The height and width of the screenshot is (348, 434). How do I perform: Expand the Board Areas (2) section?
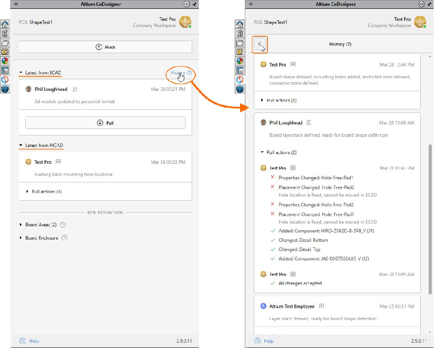pos(21,224)
